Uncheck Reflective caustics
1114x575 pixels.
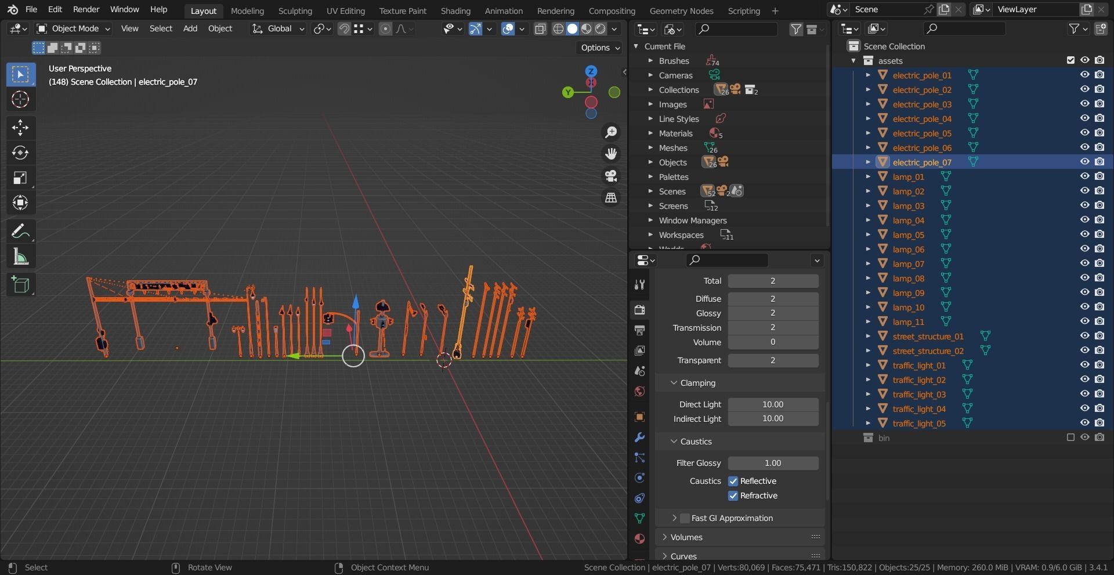pyautogui.click(x=733, y=481)
